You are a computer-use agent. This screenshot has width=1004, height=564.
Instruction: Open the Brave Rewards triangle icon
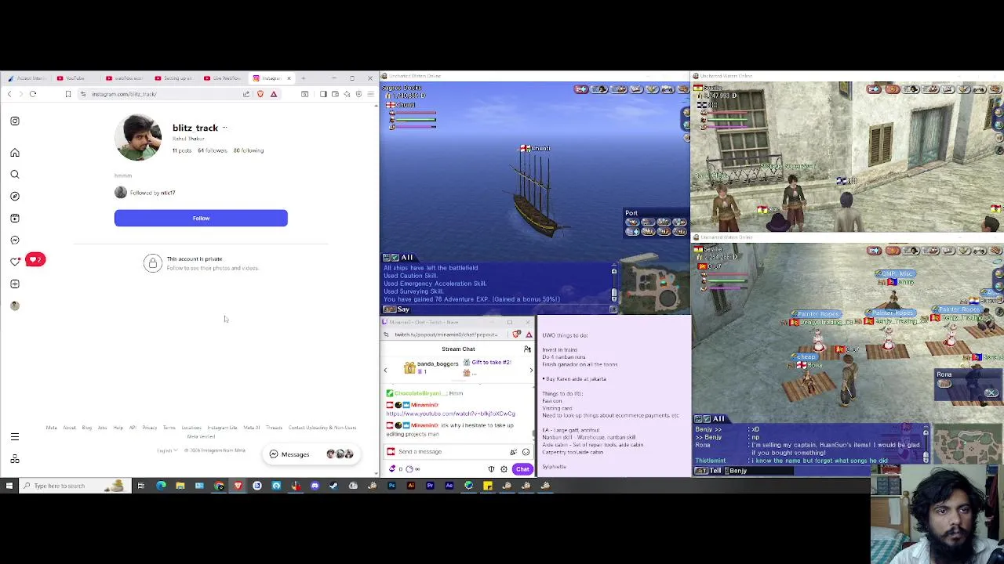pyautogui.click(x=274, y=94)
